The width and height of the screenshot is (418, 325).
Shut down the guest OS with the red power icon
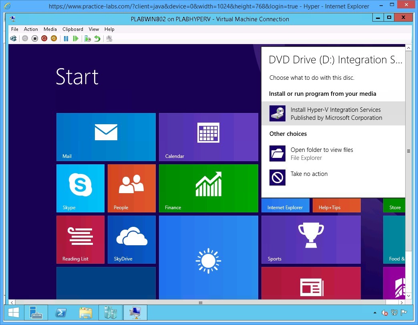44,38
